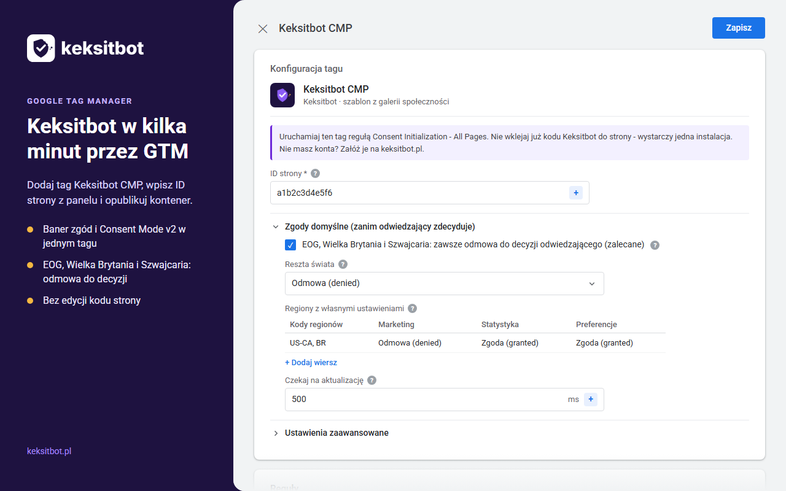The image size is (786, 491).
Task: Click the Preferencje column header
Action: [596, 324]
